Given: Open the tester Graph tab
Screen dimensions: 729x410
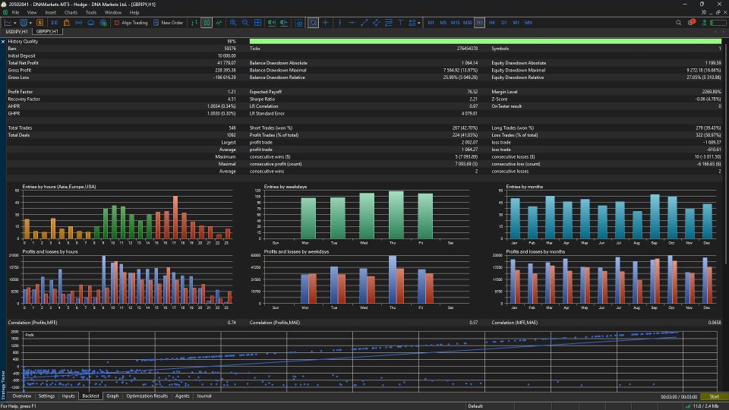Looking at the screenshot, I should click(112, 396).
